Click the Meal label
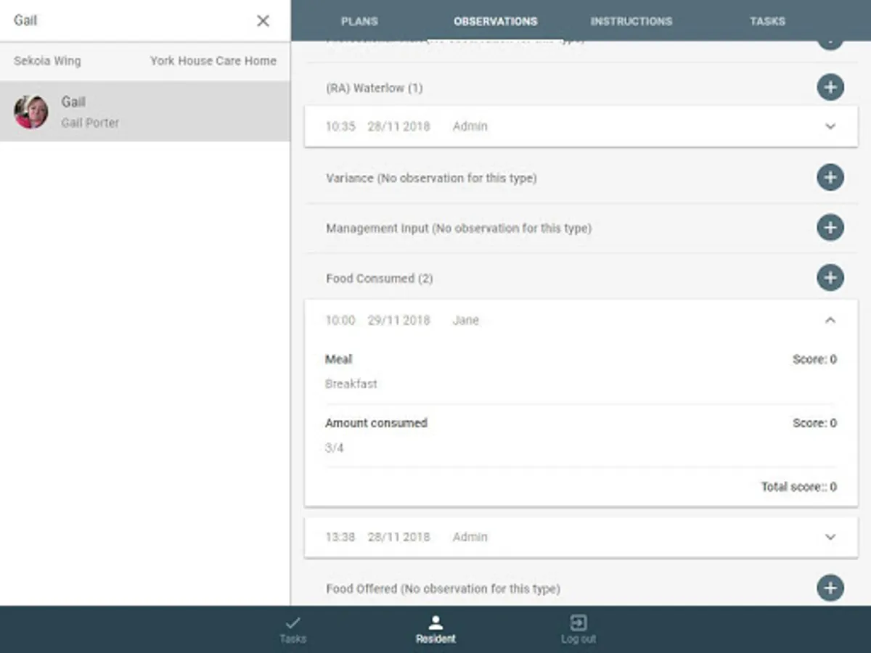Viewport: 871px width, 653px height. click(339, 359)
